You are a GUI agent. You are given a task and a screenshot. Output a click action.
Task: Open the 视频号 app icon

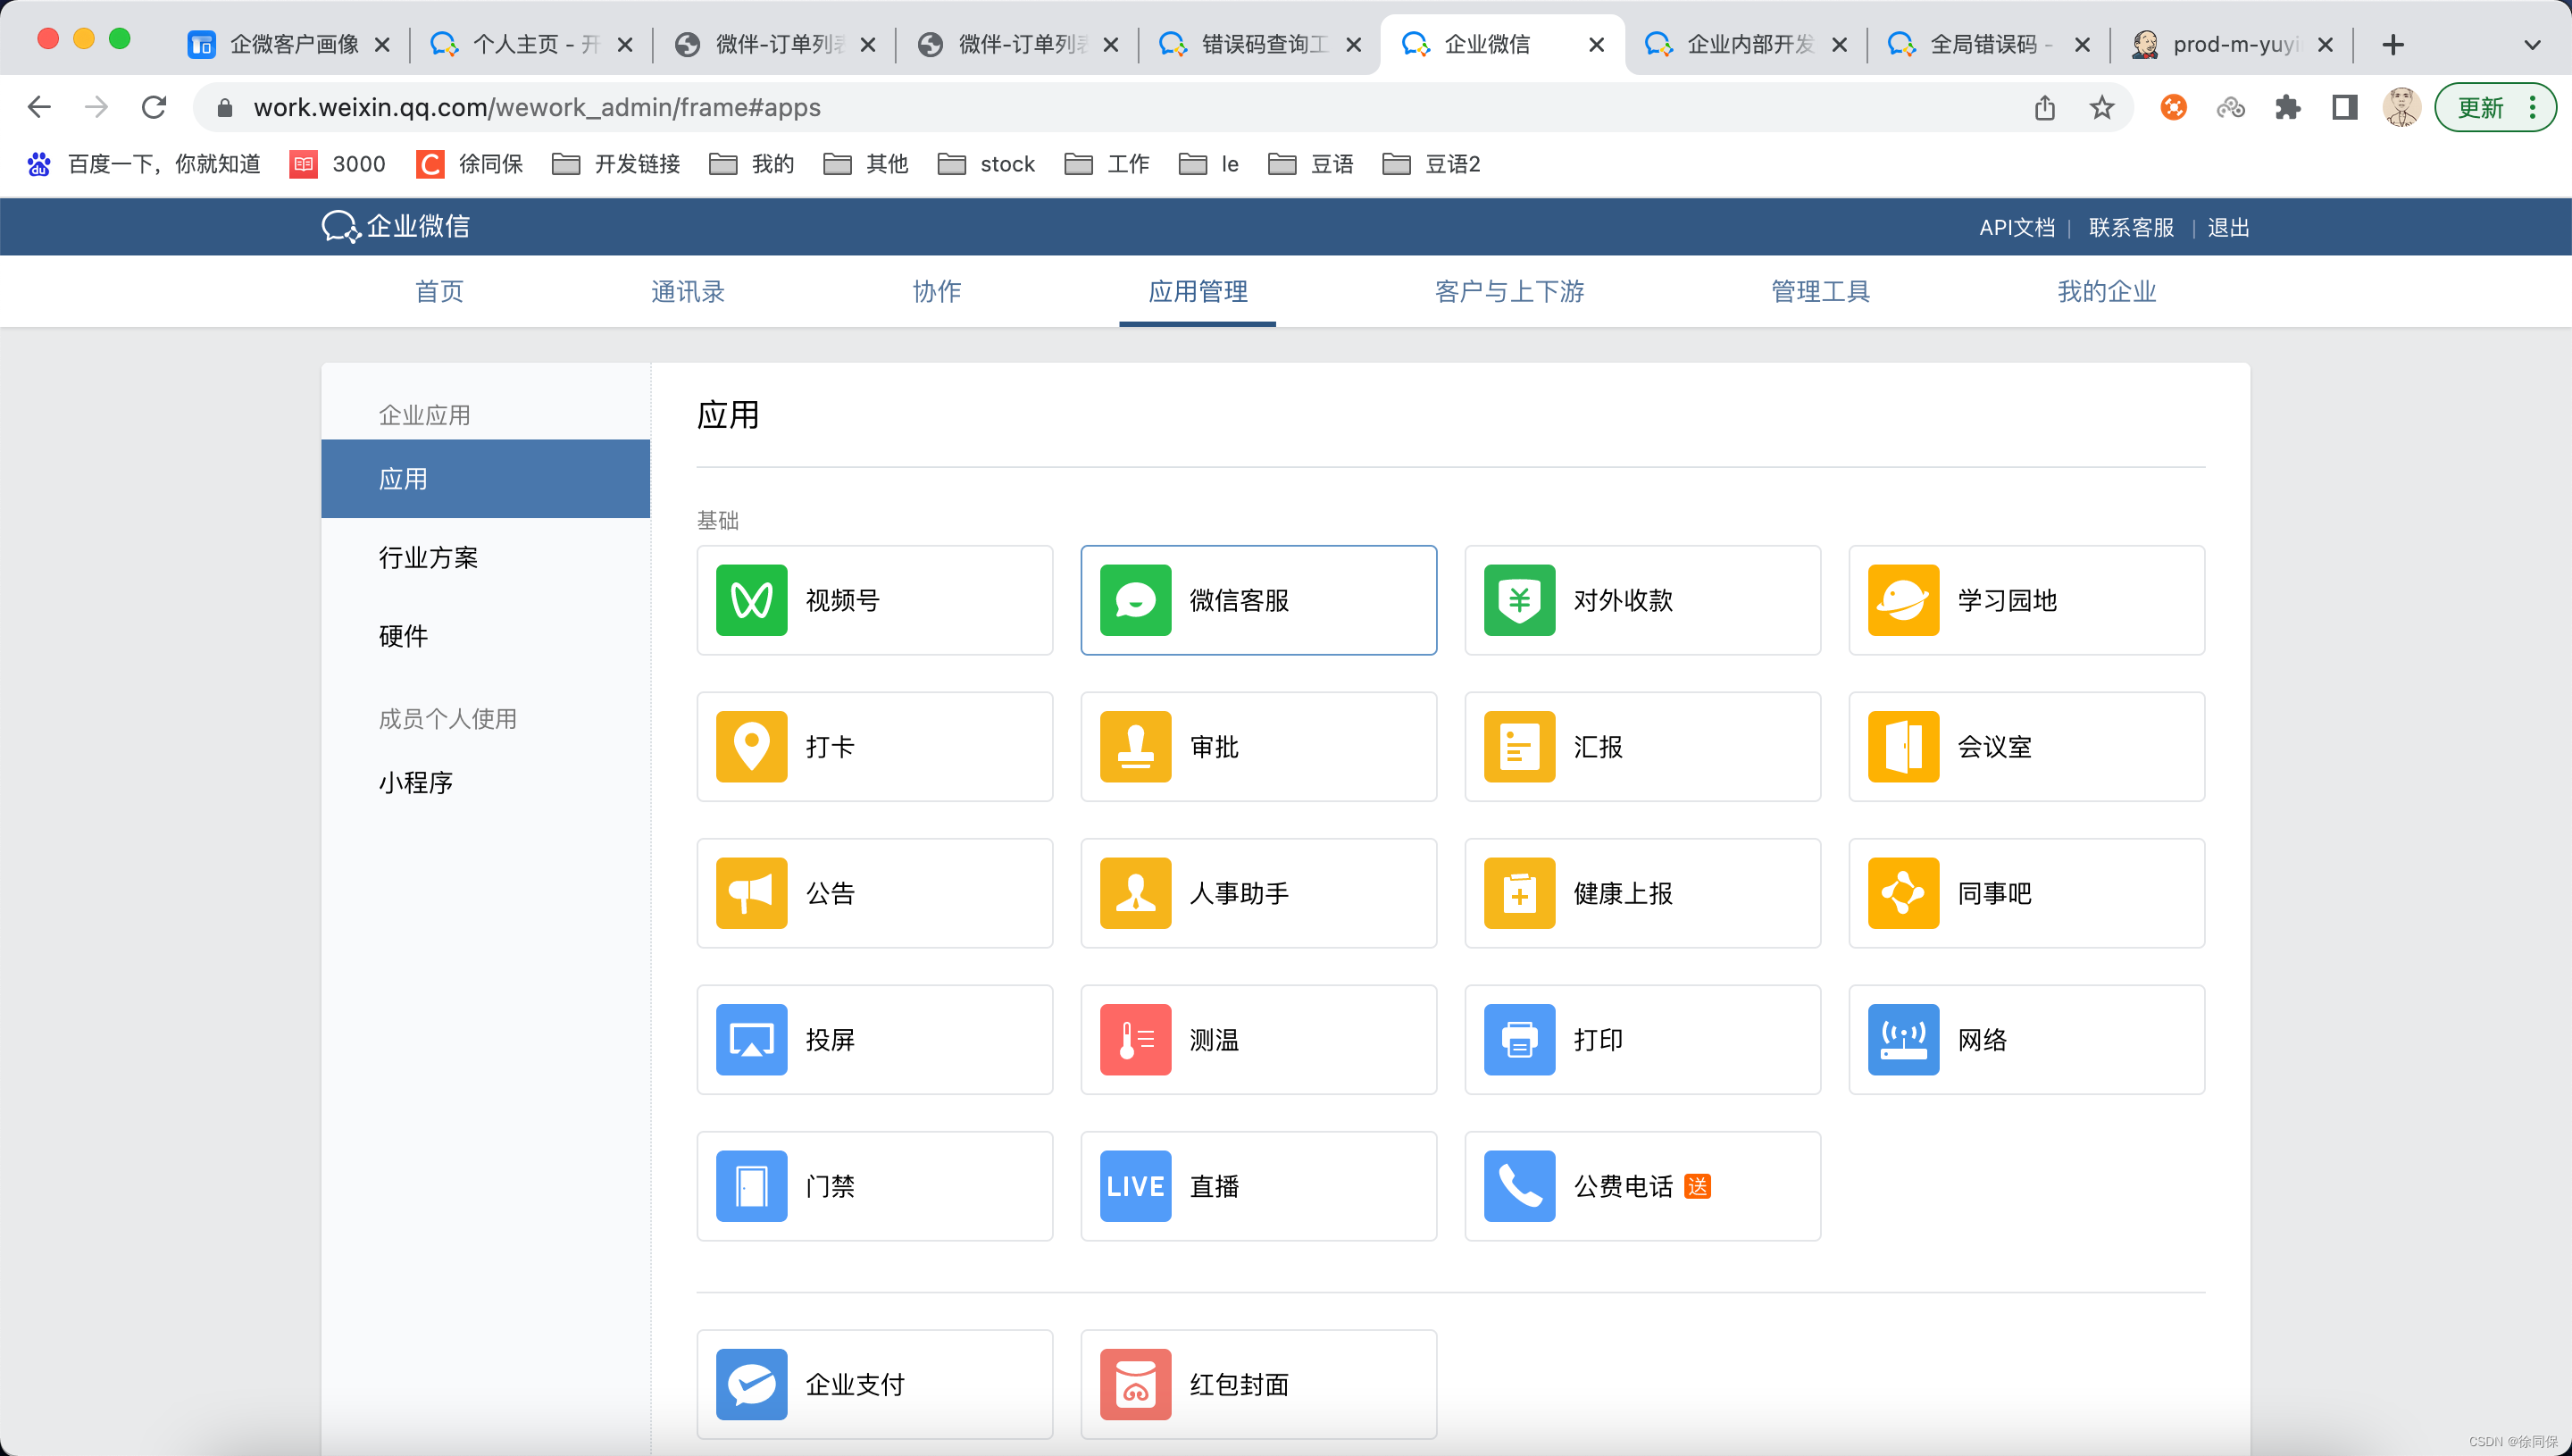click(x=751, y=600)
